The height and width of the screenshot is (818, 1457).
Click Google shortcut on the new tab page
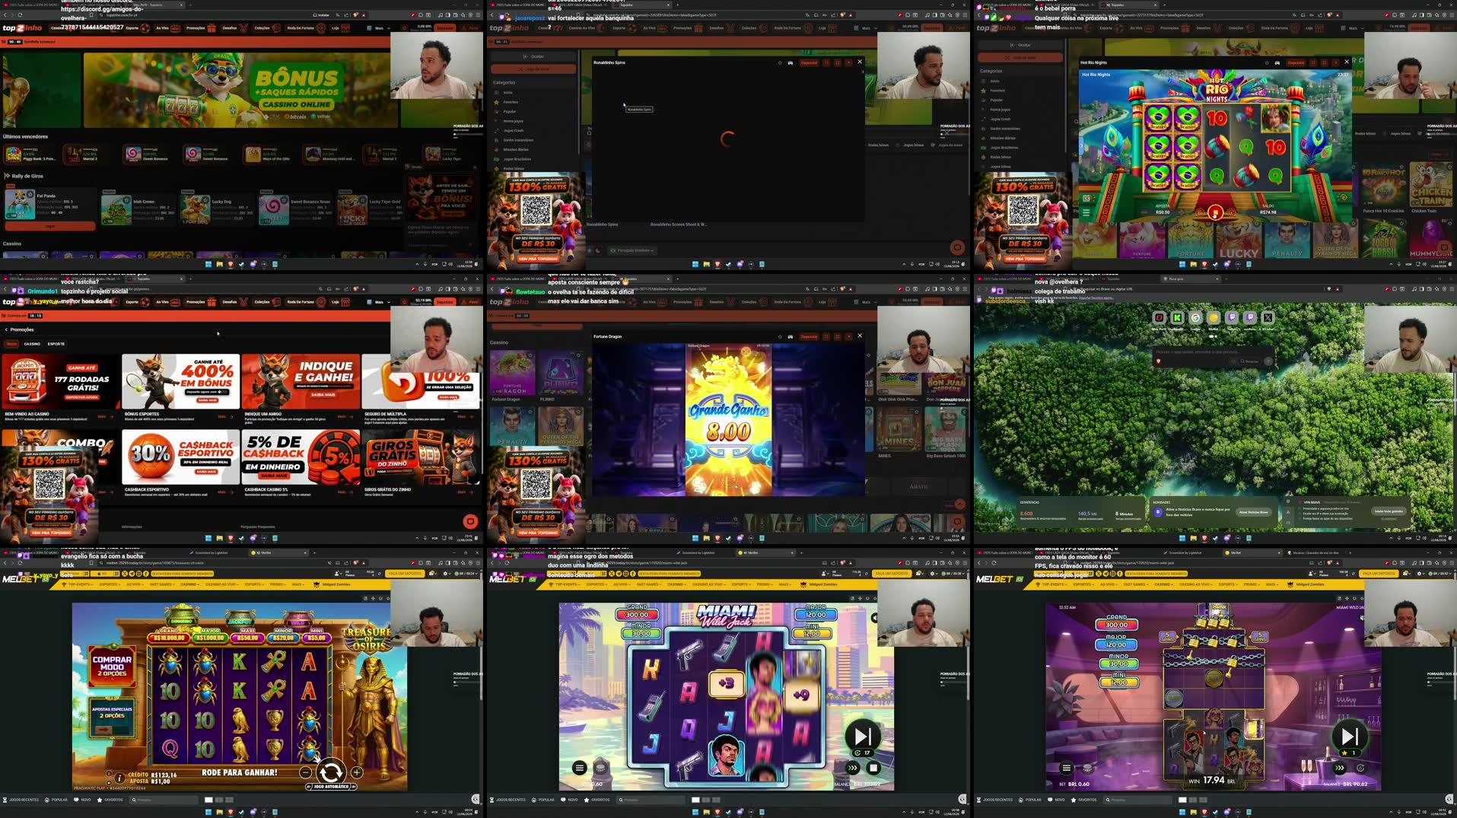pyautogui.click(x=1195, y=318)
